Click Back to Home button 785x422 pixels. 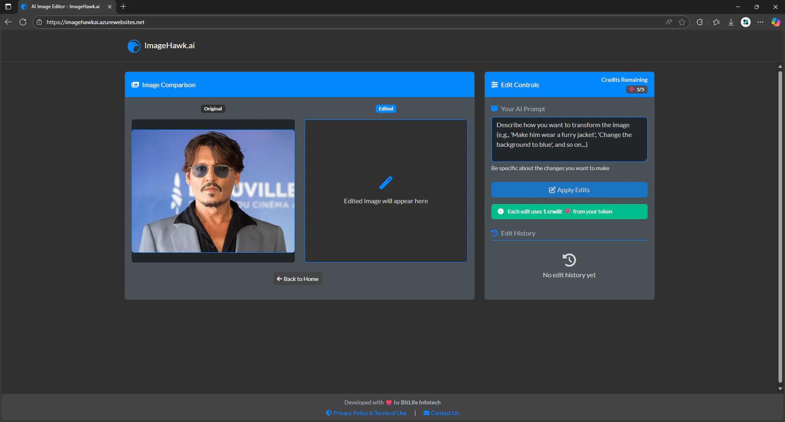298,279
